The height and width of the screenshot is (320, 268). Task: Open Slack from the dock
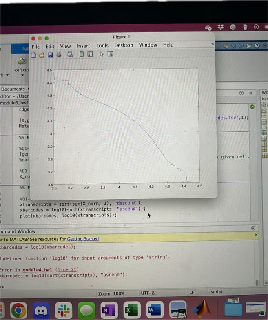click(x=63, y=311)
